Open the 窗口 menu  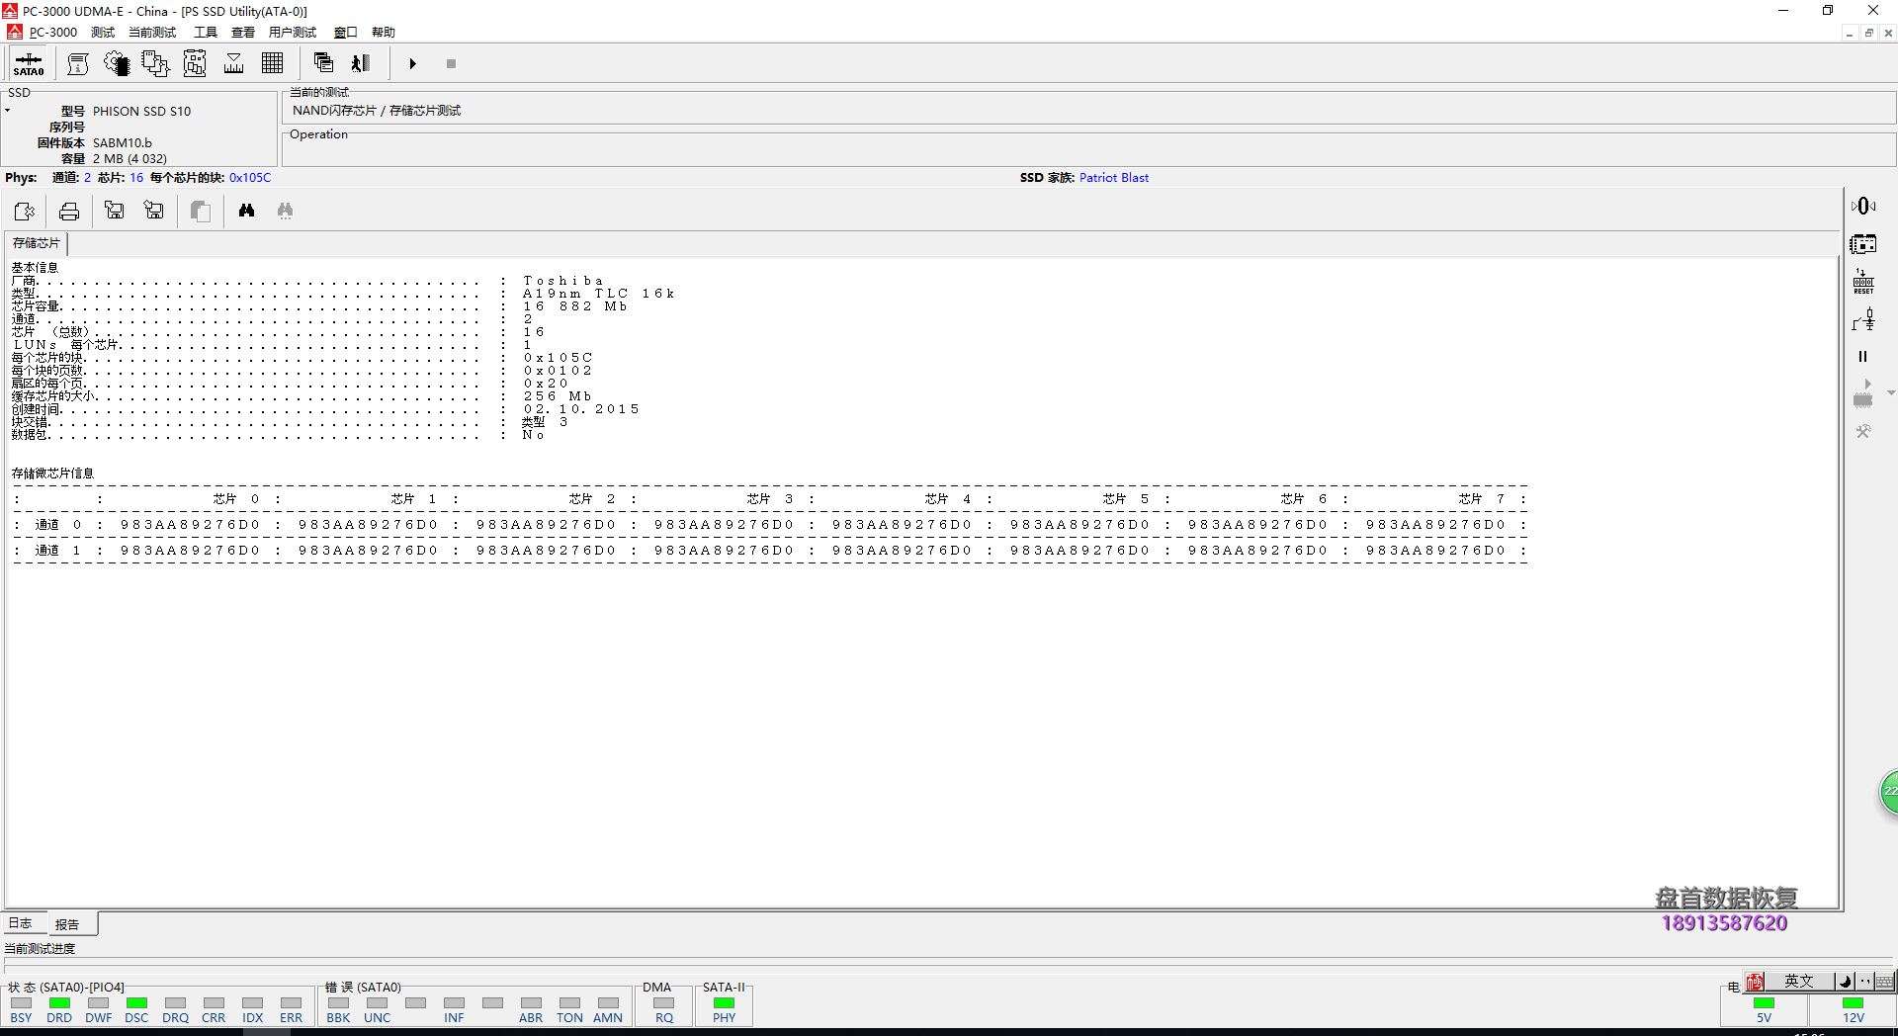pyautogui.click(x=345, y=33)
